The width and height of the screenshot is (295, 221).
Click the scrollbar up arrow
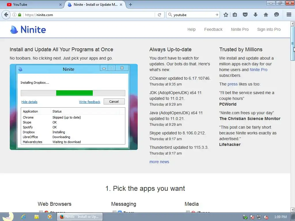(292, 24)
